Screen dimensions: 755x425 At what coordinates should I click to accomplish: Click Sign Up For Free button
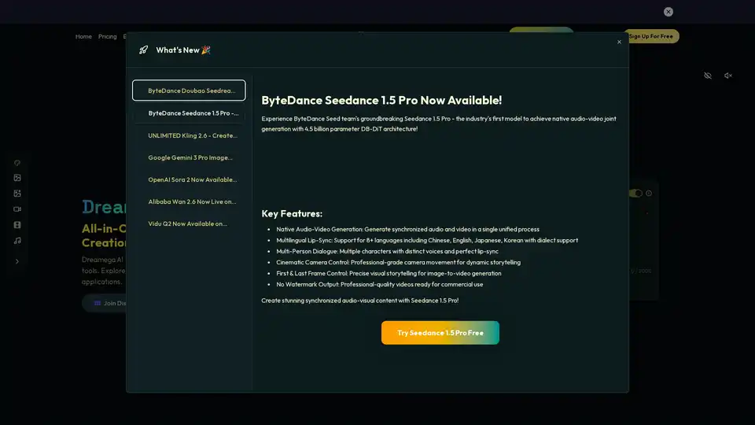coord(651,36)
